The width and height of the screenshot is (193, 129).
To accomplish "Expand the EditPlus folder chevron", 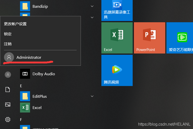I will click(x=92, y=96).
